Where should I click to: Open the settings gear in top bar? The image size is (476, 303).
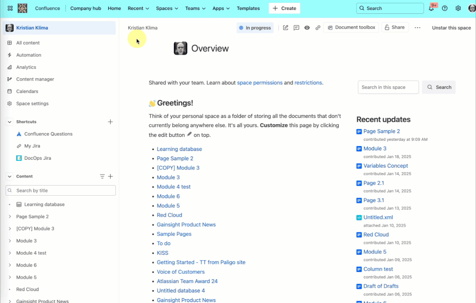tap(458, 8)
